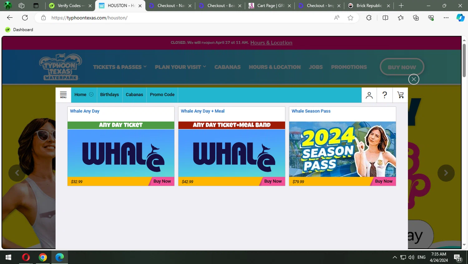This screenshot has height=264, width=468.
Task: Open the notification center icon
Action: click(x=458, y=257)
